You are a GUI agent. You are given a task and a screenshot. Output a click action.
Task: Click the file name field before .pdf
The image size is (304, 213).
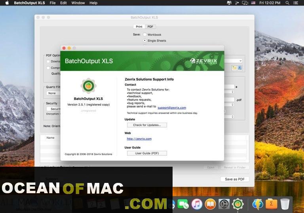point(229,100)
